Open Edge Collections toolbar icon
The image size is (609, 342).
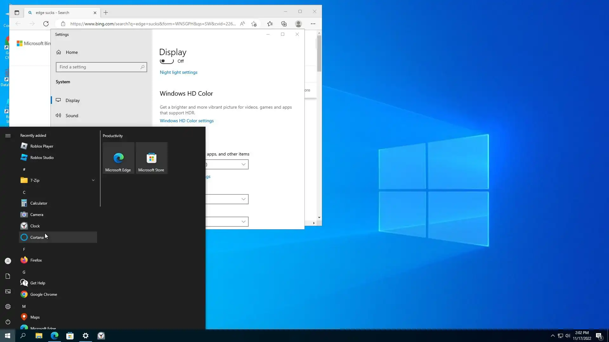coord(284,24)
